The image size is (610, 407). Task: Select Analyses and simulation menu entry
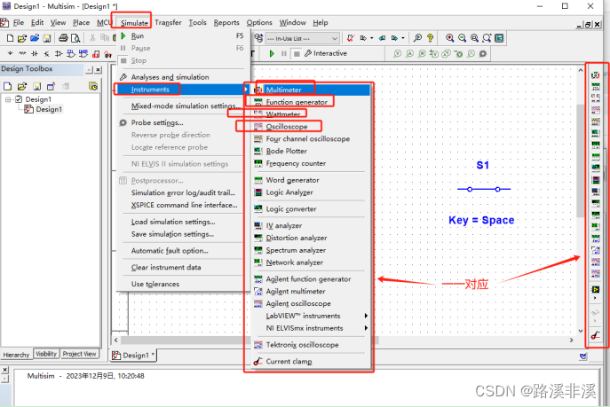(x=182, y=77)
